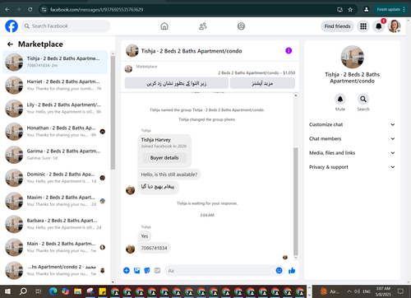
Task: Open Dominic conversation in list
Action: click(x=55, y=178)
